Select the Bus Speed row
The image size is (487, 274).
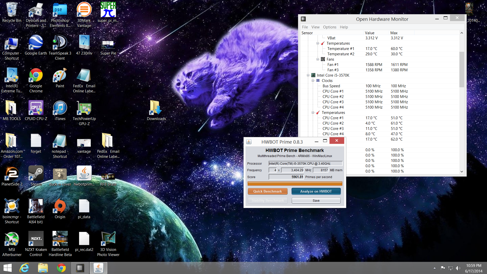380,86
